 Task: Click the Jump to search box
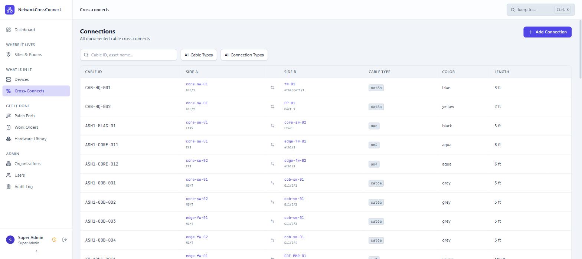540,10
